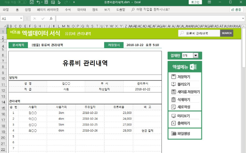
Task: Toggle the AutoSave switch in title bar
Action: coord(22,2)
